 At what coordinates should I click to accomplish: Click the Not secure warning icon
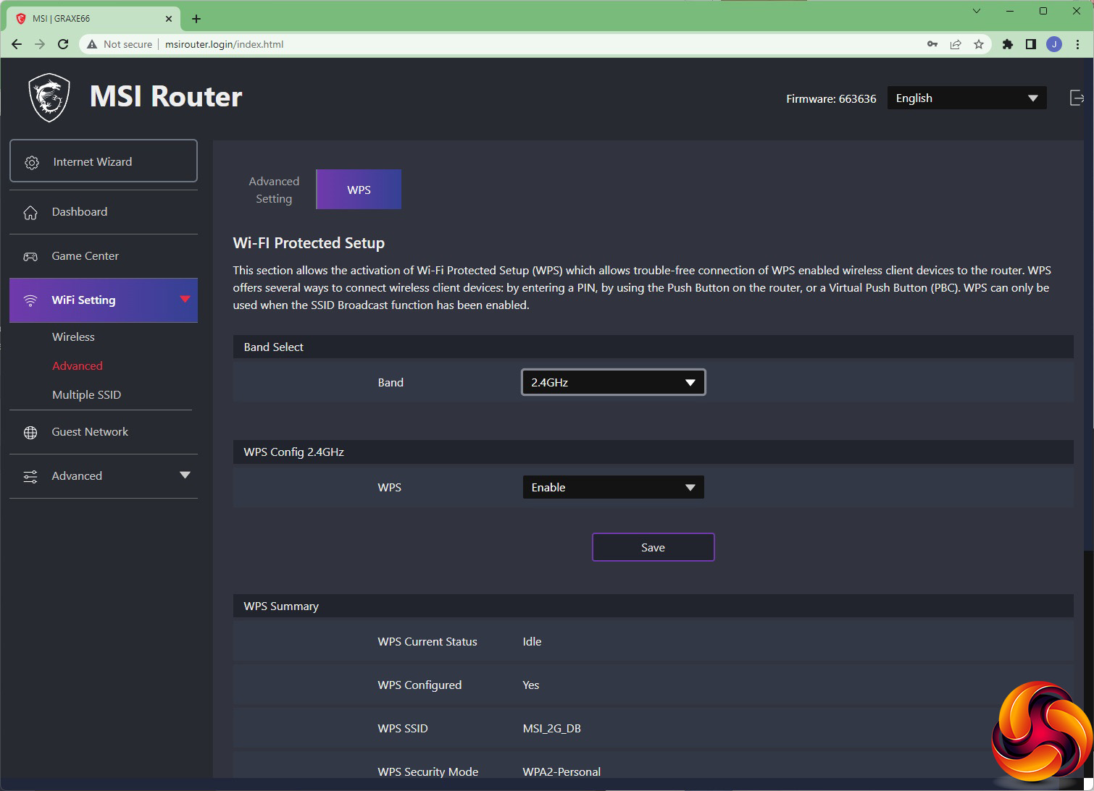[92, 44]
